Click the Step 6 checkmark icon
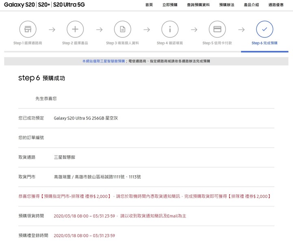 [x=265, y=29]
